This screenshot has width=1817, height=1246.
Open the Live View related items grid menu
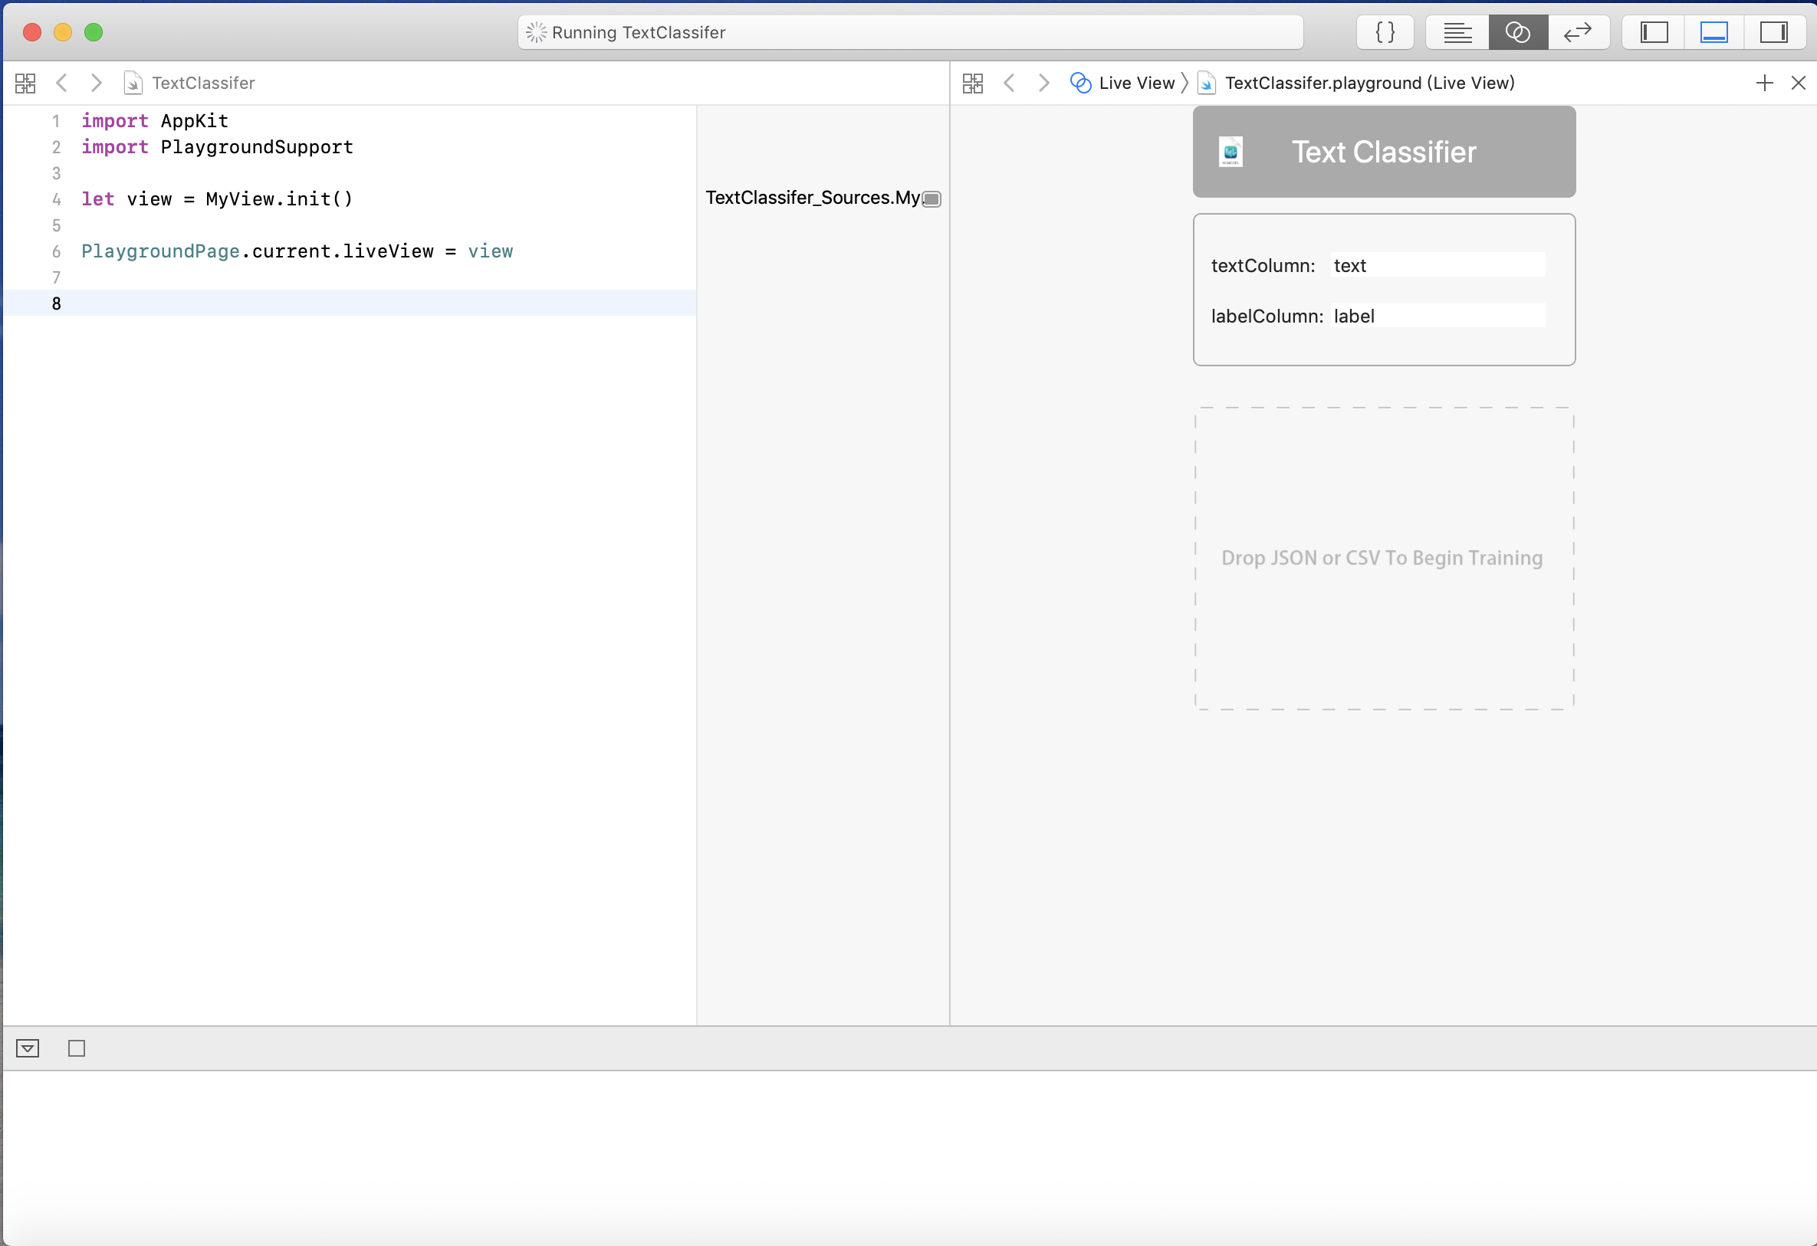(x=973, y=83)
